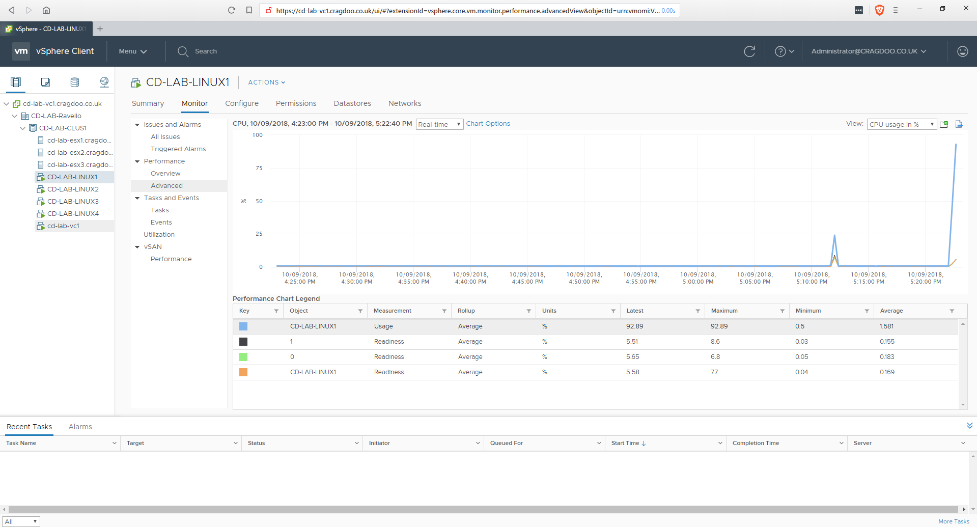This screenshot has width=977, height=527.
Task: Switch to the Summary tab
Action: click(148, 103)
